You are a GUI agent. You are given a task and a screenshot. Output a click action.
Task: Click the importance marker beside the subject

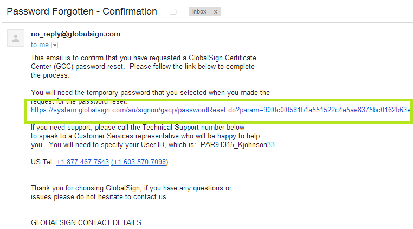pyautogui.click(x=173, y=11)
